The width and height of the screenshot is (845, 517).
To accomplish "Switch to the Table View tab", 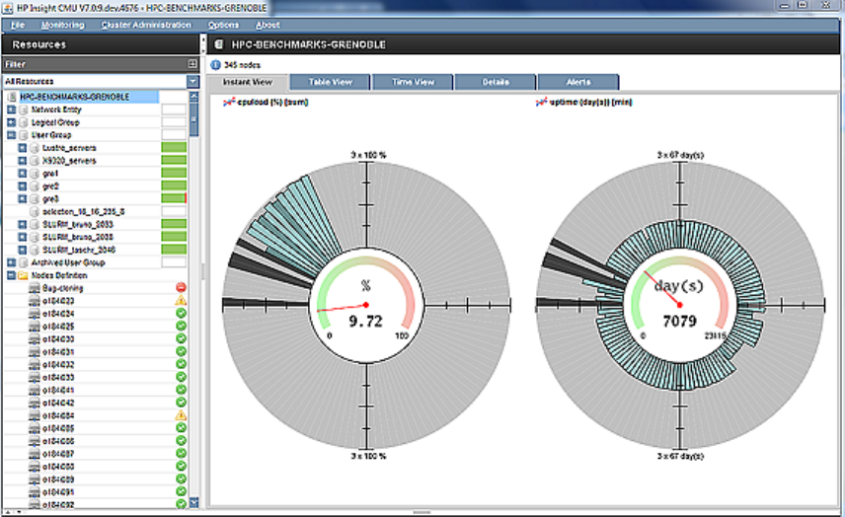I will 330,82.
